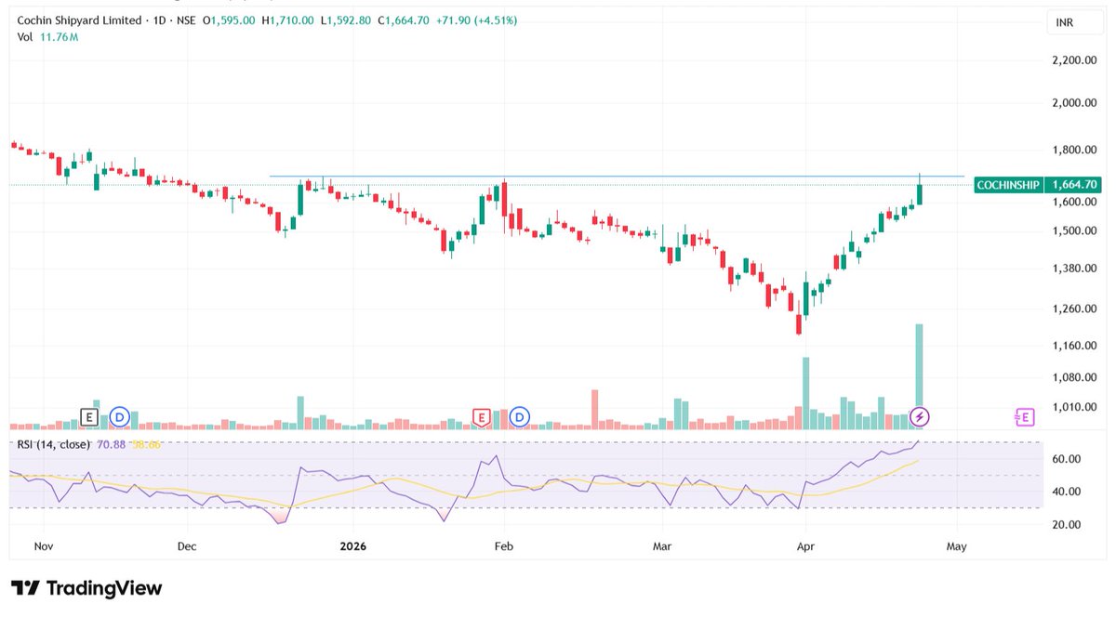1116x617 pixels.
Task: Click the 2026 label on time axis
Action: pos(353,547)
